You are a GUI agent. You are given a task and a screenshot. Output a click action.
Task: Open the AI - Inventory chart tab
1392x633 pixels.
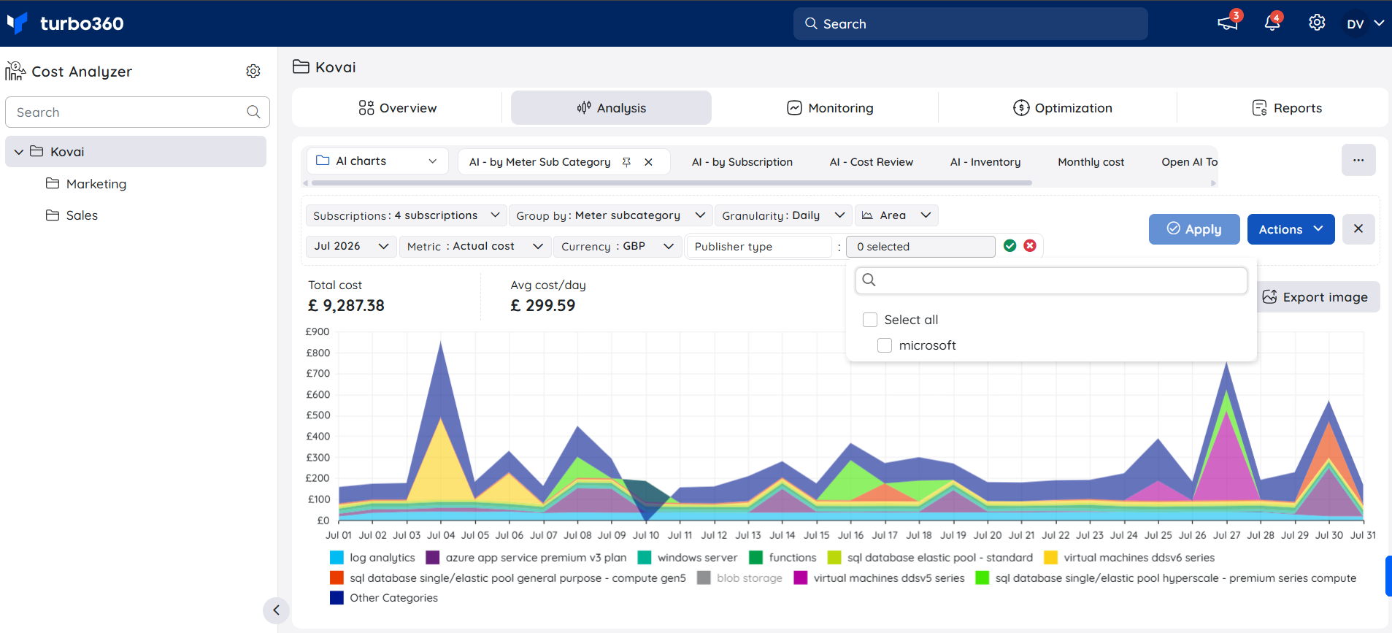[985, 162]
